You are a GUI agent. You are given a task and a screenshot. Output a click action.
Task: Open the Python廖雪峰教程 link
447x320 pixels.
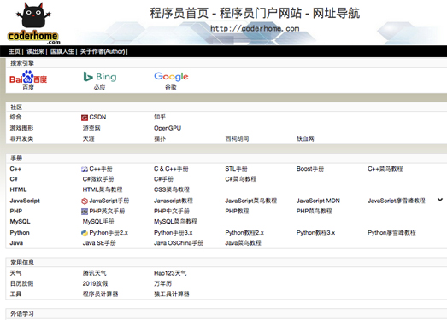tap(391, 233)
